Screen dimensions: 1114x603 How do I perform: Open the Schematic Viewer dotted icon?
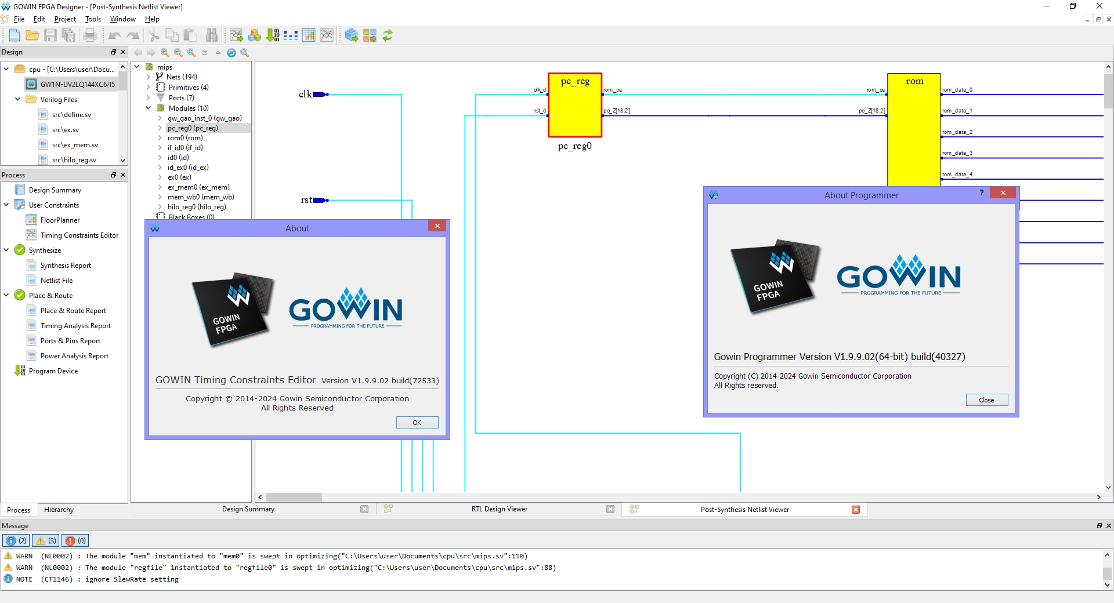[x=291, y=35]
